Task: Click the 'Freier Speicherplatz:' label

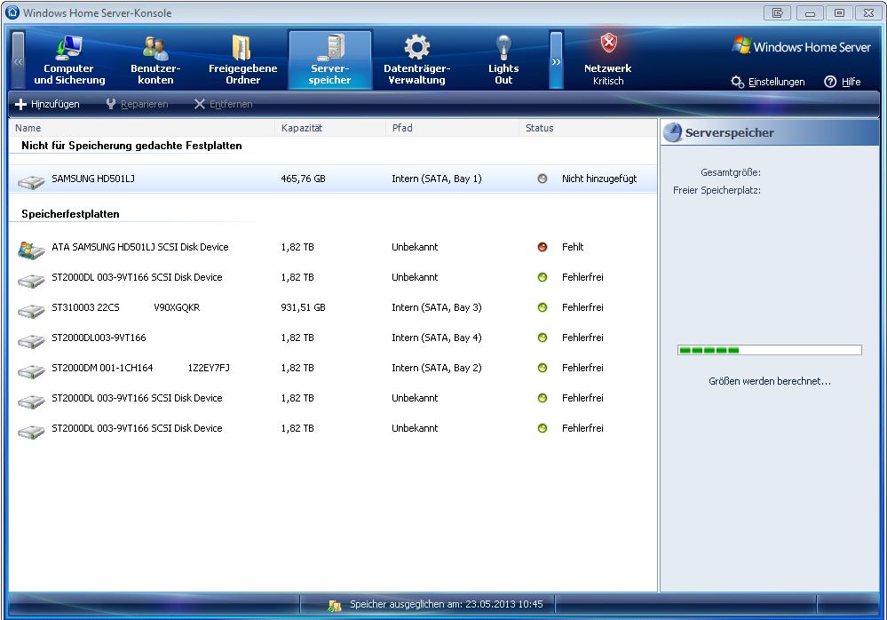Action: click(x=717, y=191)
